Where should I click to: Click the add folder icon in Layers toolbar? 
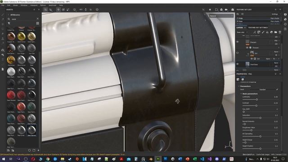276,32
